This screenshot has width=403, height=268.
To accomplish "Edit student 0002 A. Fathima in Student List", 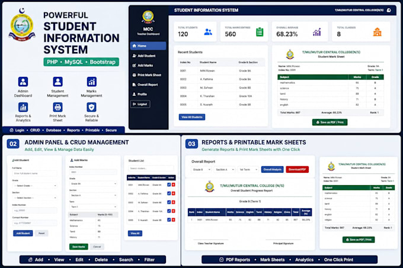I will tap(169, 193).
